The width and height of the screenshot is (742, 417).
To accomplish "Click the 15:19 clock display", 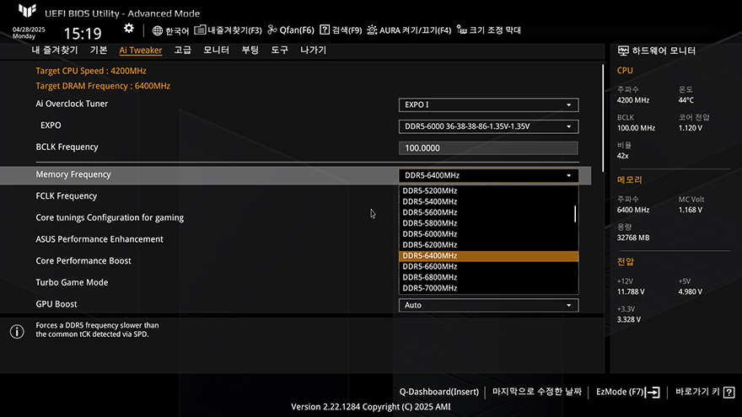I will pos(83,33).
